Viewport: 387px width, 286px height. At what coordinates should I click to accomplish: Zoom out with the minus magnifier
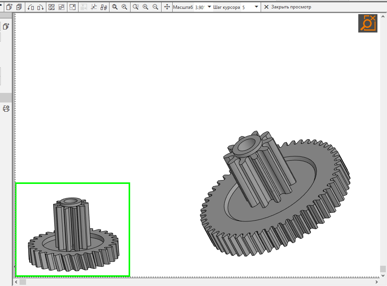tap(155, 7)
